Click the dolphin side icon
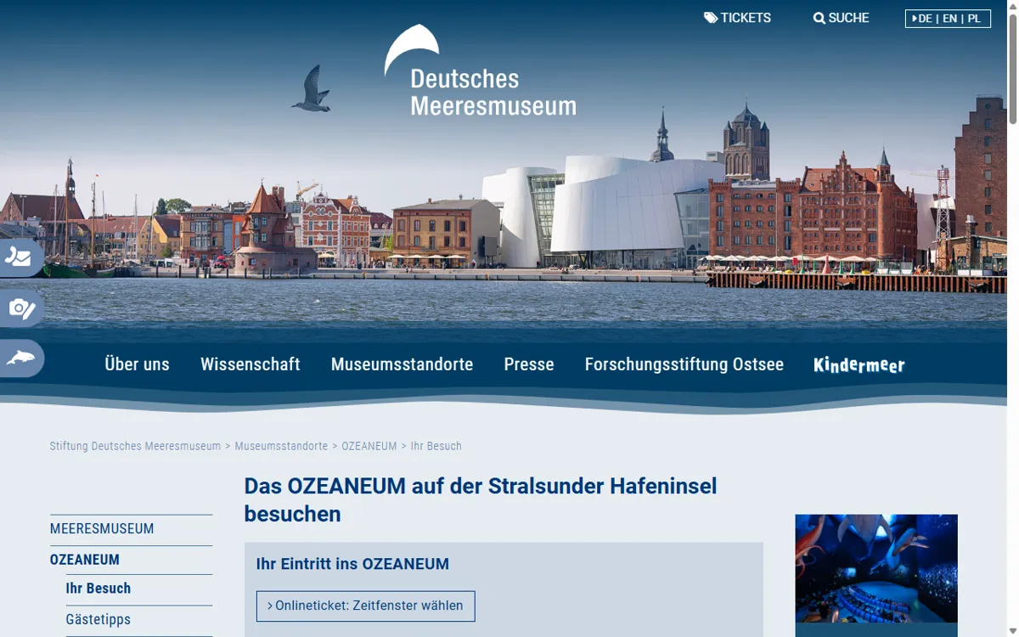The width and height of the screenshot is (1019, 637). [x=20, y=358]
